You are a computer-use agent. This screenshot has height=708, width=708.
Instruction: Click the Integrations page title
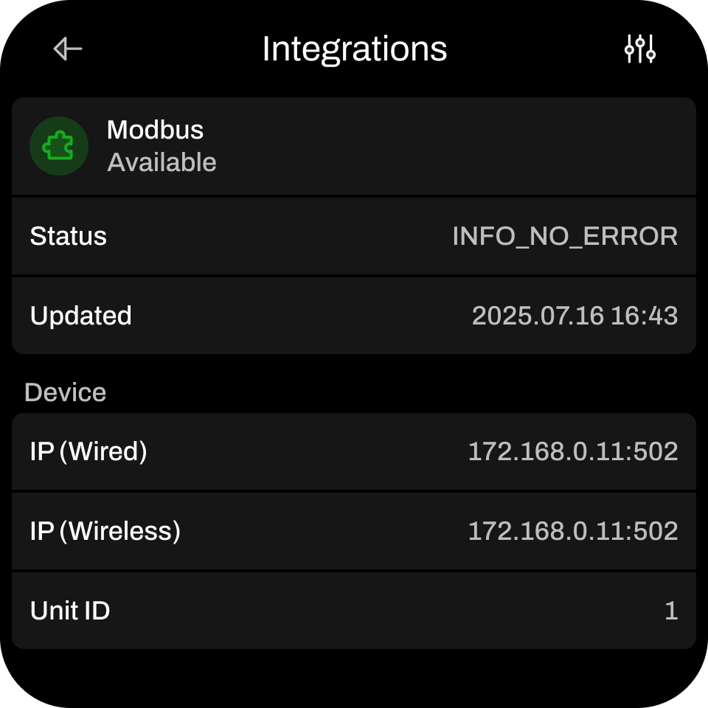pos(354,49)
